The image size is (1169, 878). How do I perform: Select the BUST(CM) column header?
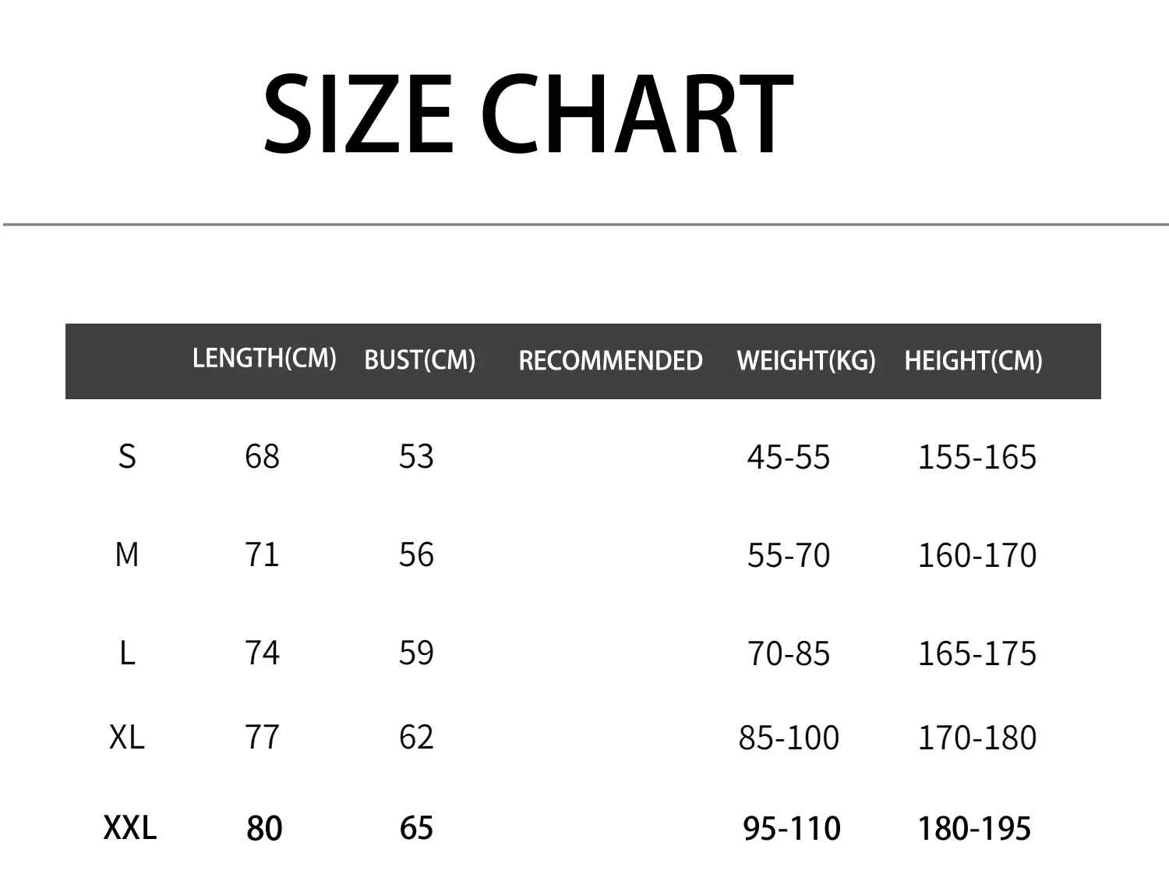(419, 359)
